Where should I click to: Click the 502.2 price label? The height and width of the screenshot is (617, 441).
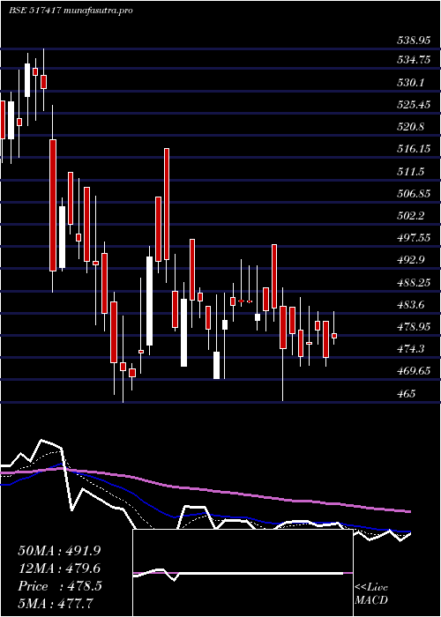410,216
